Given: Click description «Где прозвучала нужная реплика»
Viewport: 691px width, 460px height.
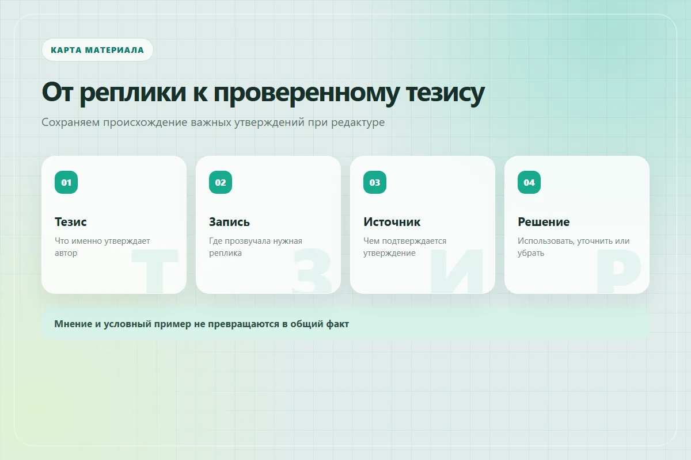Looking at the screenshot, I should pyautogui.click(x=256, y=247).
